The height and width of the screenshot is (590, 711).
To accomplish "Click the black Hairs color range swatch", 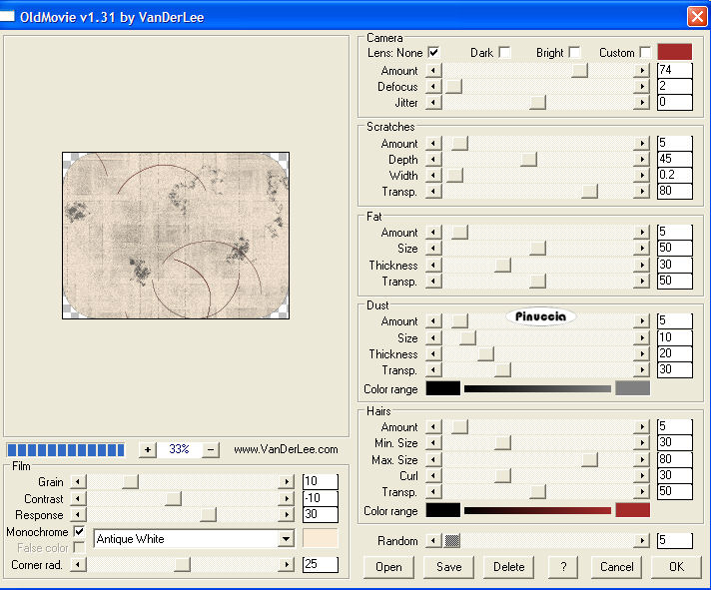I will tap(442, 510).
